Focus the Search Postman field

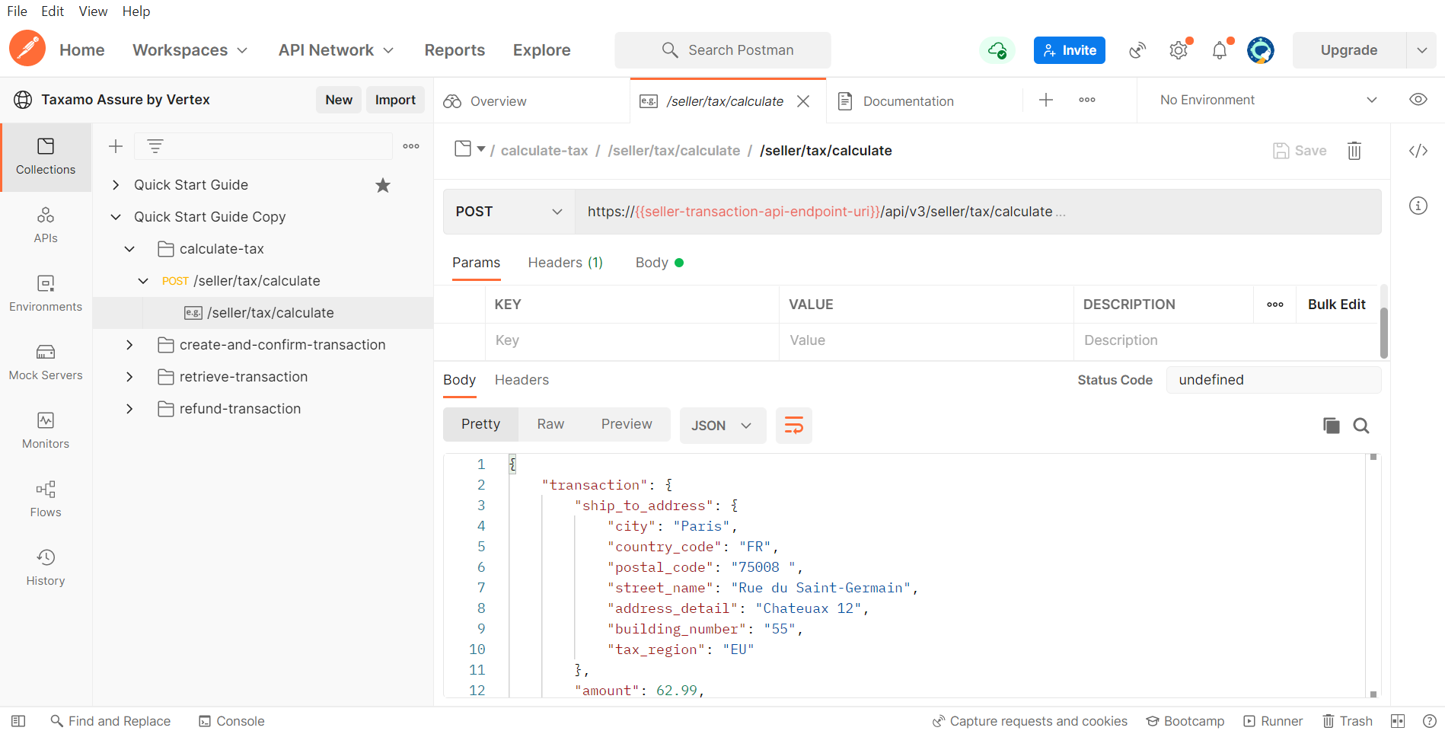[x=722, y=50]
